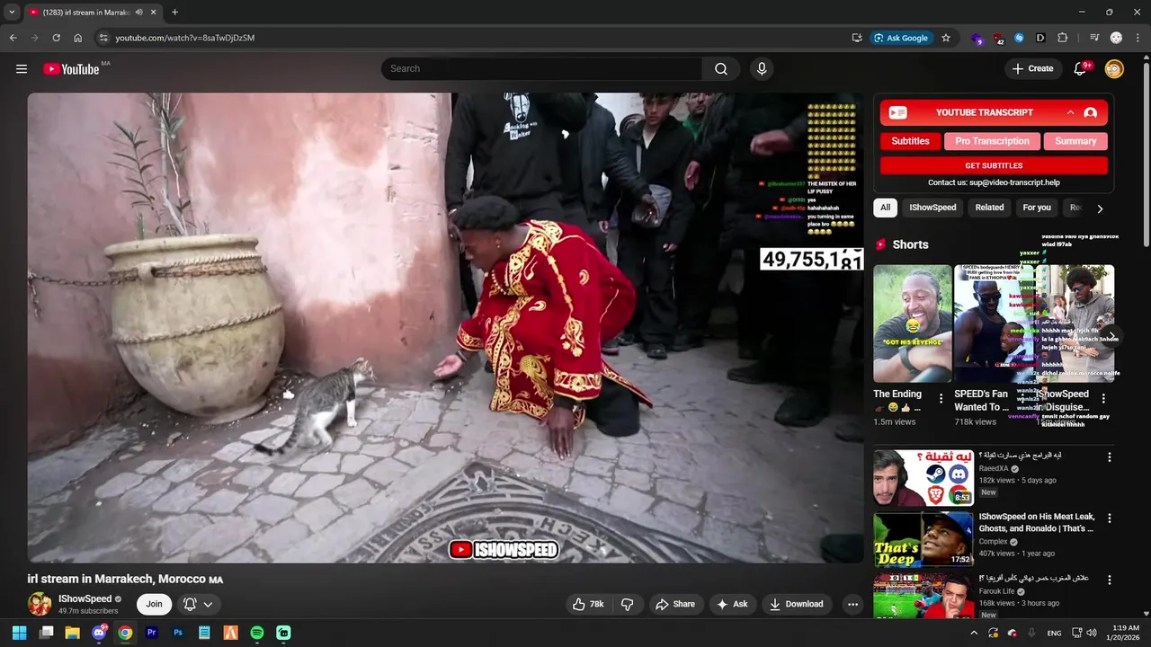Open Chrome home page button

click(x=78, y=38)
